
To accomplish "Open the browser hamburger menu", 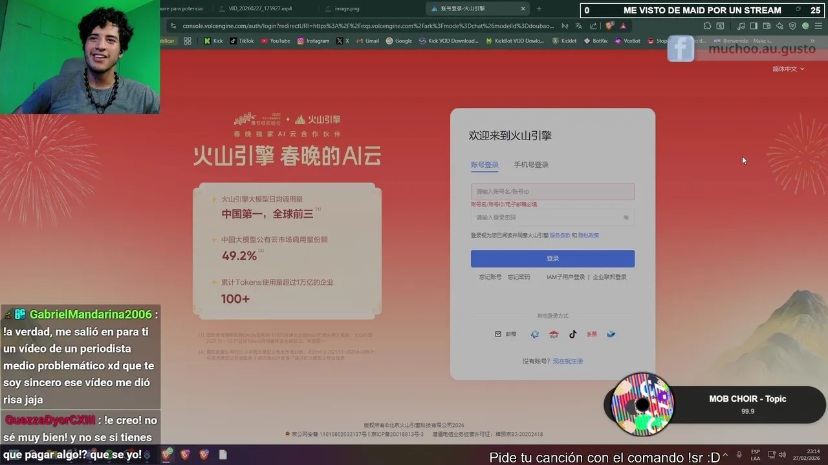I will (x=818, y=26).
